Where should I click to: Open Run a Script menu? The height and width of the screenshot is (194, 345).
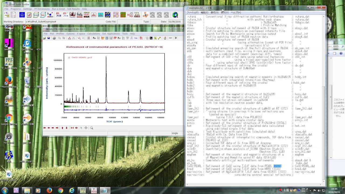[58, 9]
